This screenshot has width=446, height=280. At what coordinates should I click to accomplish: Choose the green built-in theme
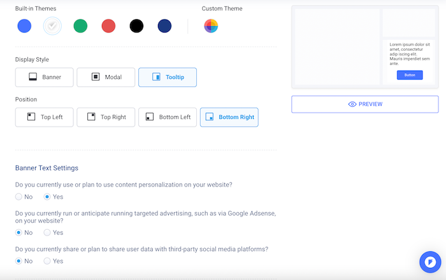(80, 26)
